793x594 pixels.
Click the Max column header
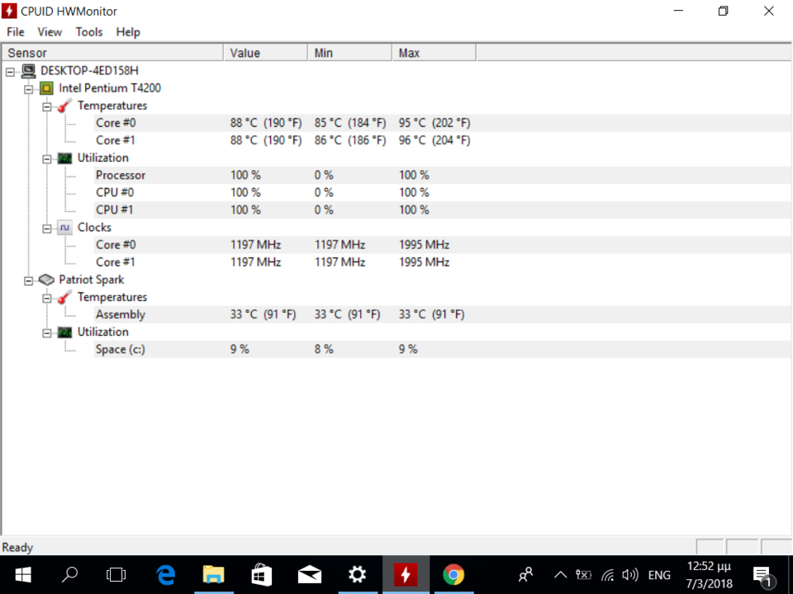click(x=434, y=53)
